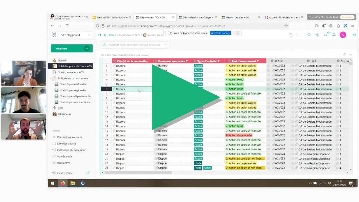Bookmark this page with the star icon

[x=286, y=26]
